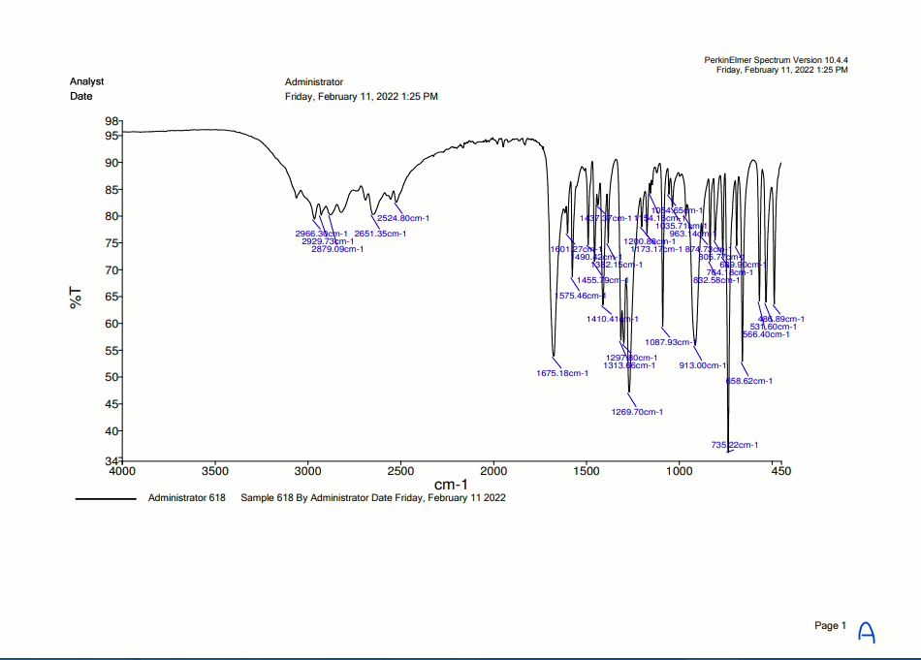Click the 658.62cm-1 peak label

click(749, 381)
